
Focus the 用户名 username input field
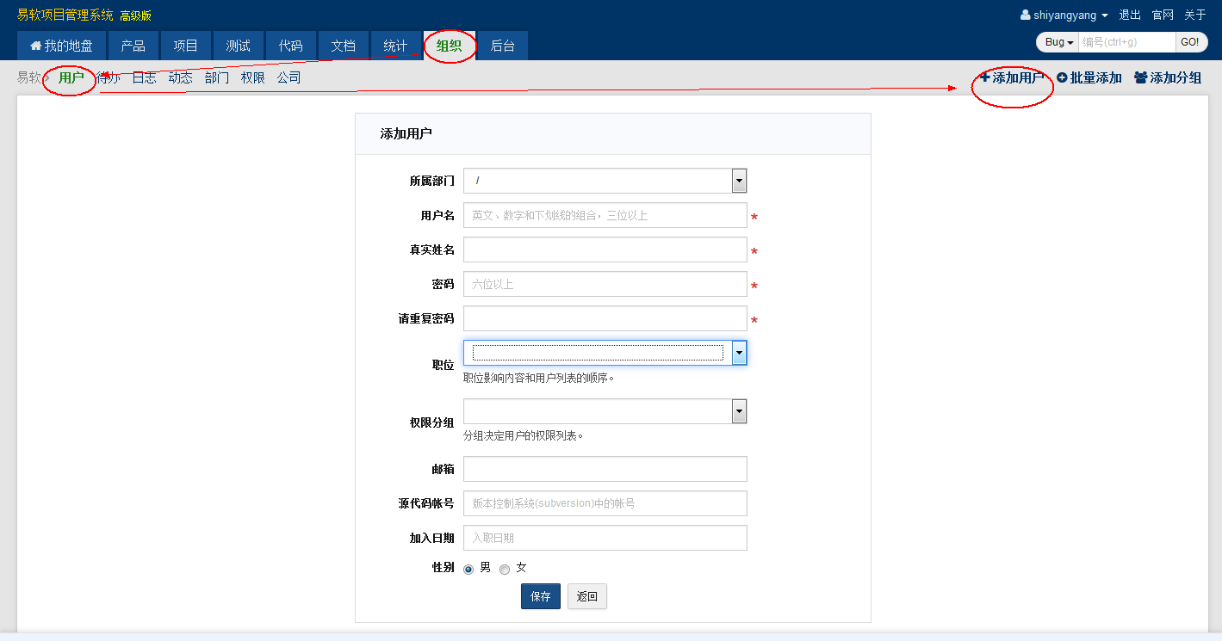[605, 215]
